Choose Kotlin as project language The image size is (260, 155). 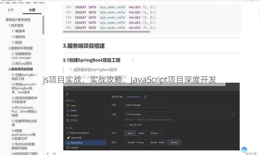tap(142, 133)
